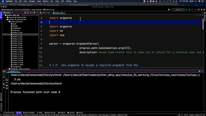Select the inclass_1.2 Run tab
Viewport: 206px width, 116px height.
(x=14, y=71)
